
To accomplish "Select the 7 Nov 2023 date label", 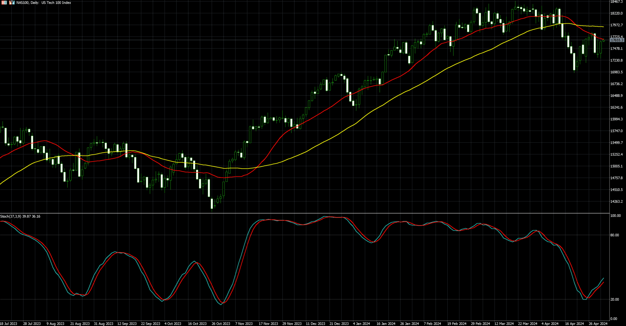I will click(244, 324).
